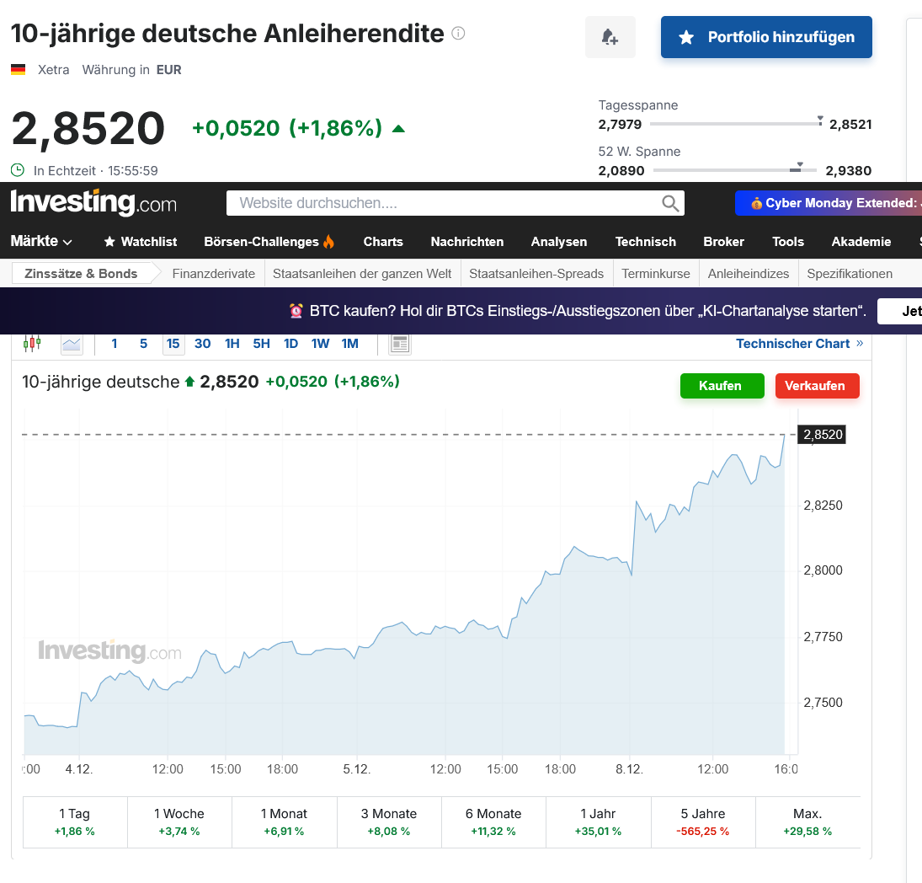Open the Staatsanleihen-Spreads tab
The height and width of the screenshot is (883, 922).
pos(536,274)
